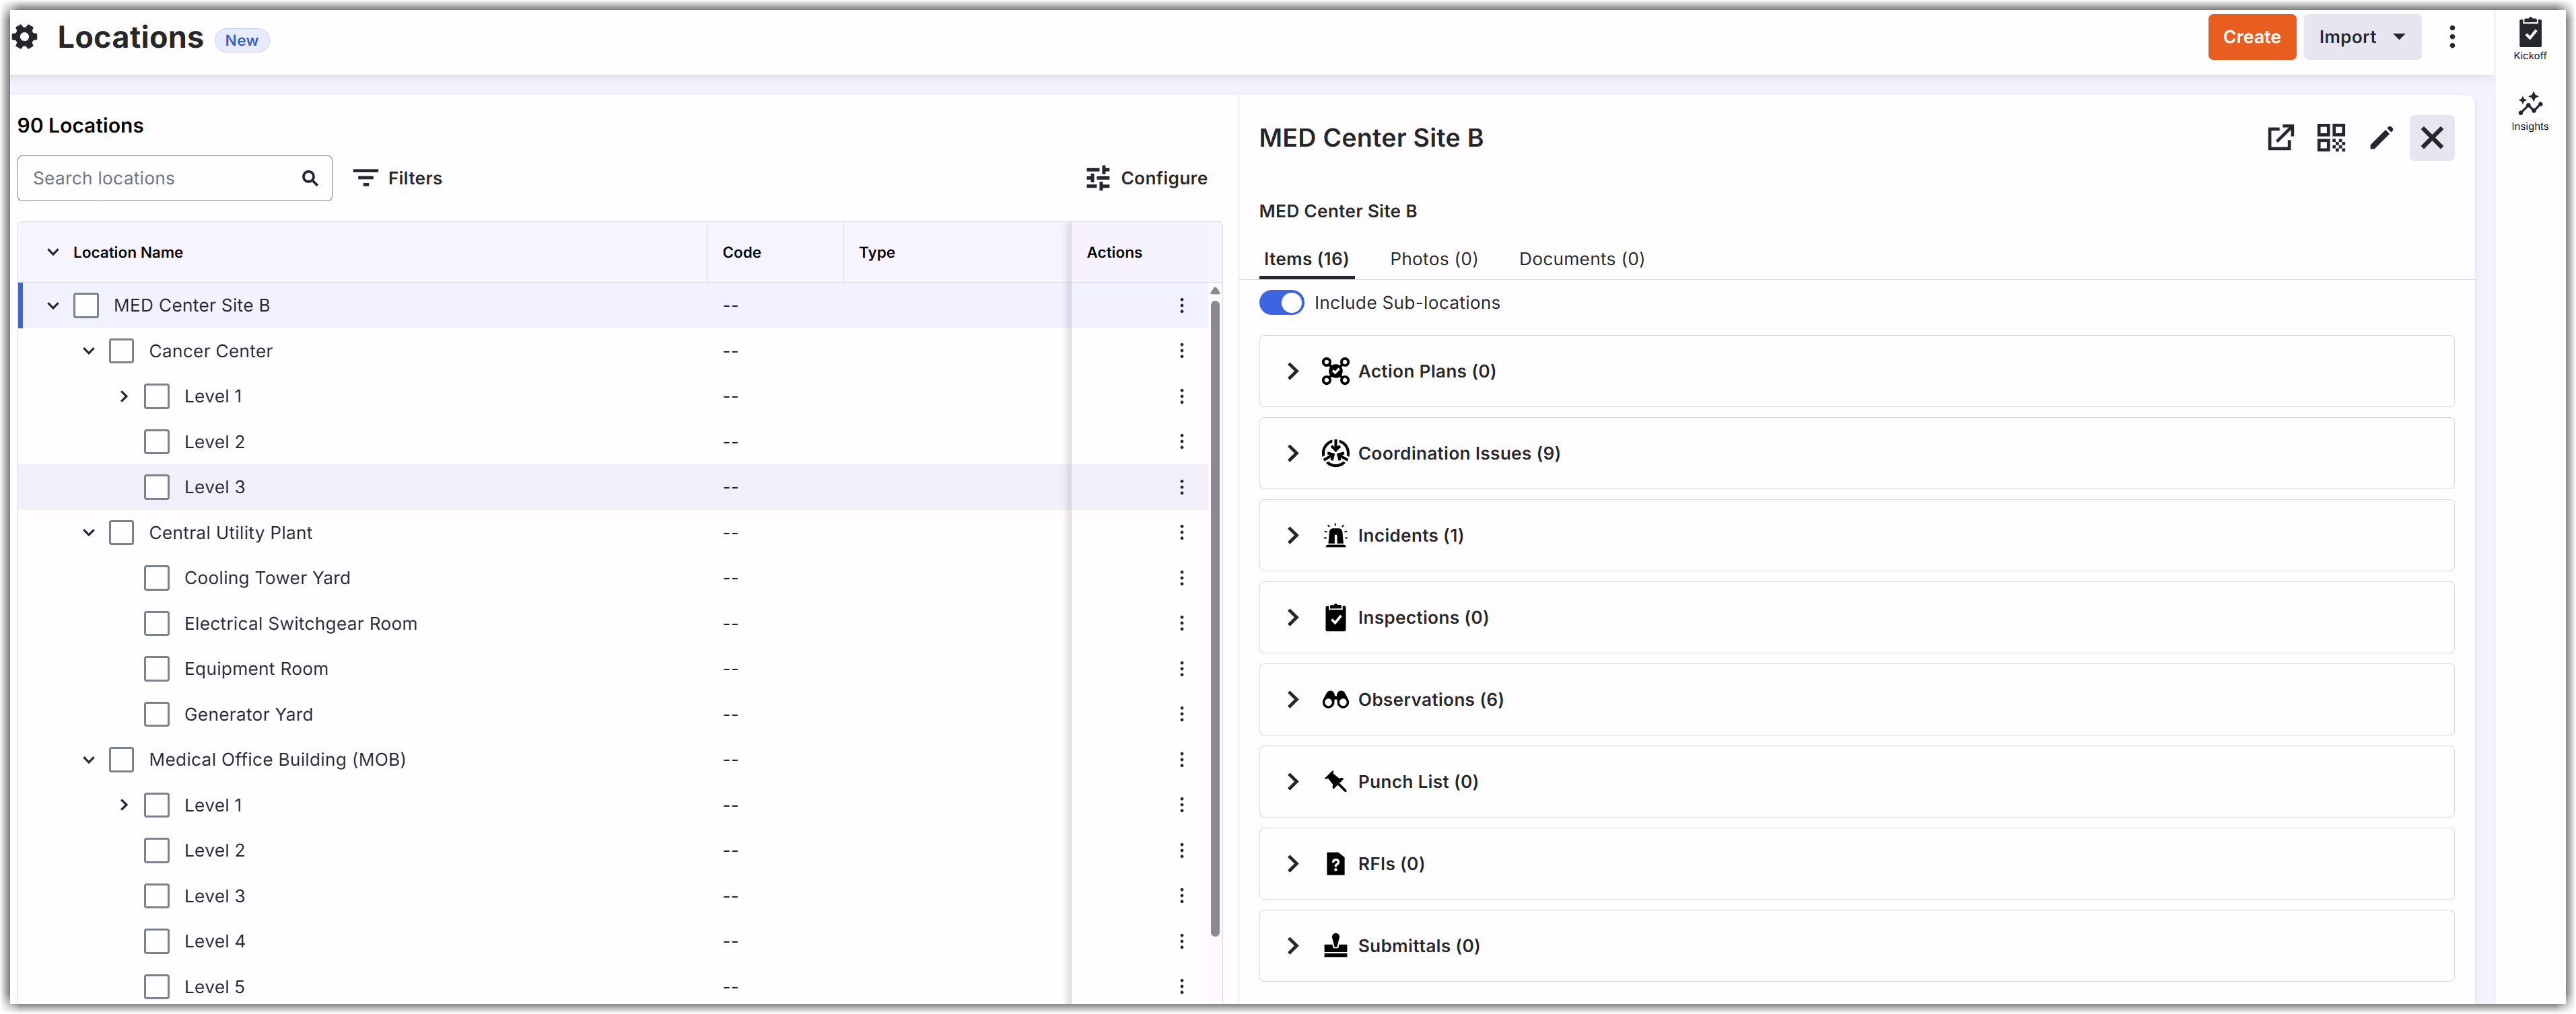The image size is (2576, 1014).
Task: Open actions menu for Medical Office Building row
Action: tap(1181, 759)
